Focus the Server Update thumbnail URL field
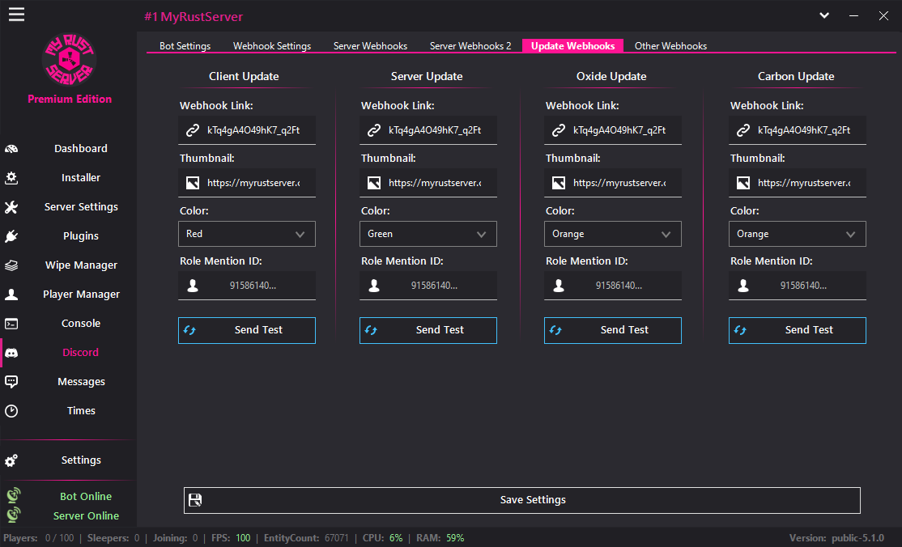902x547 pixels. click(x=428, y=183)
